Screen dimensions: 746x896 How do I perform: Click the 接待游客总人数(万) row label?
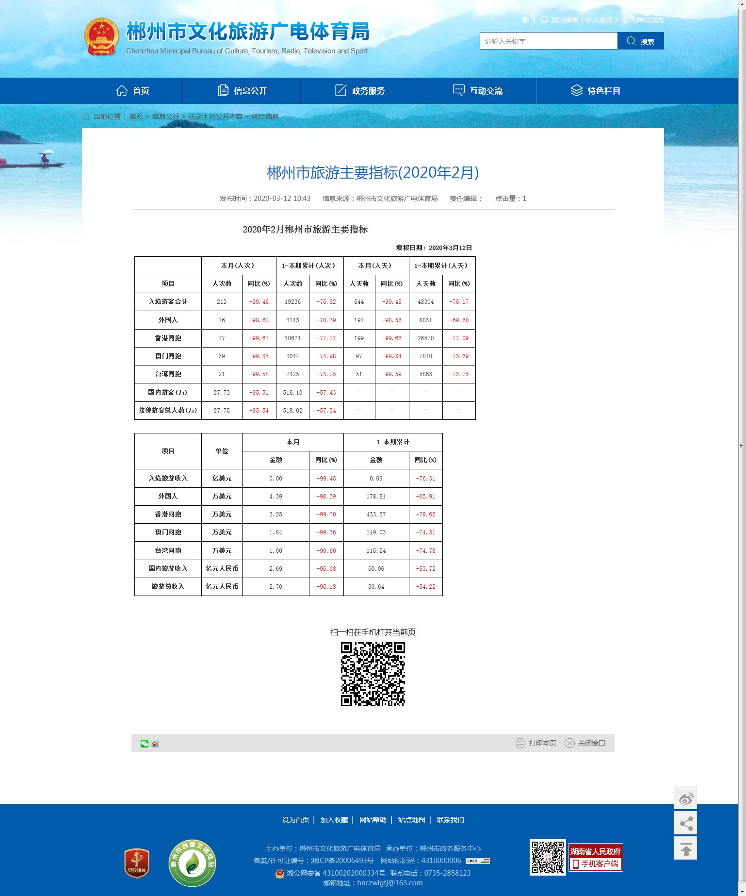click(x=168, y=410)
